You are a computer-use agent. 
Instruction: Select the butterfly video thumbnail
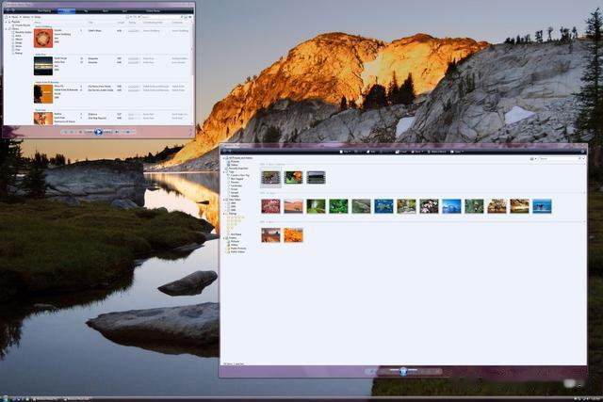(x=293, y=178)
